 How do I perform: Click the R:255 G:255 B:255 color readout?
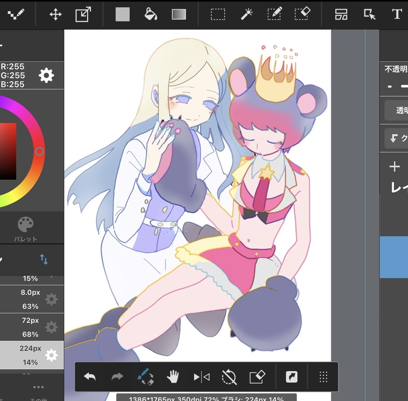[x=12, y=76]
